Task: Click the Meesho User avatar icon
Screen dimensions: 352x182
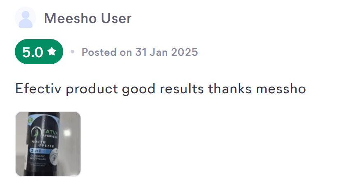Action: [26, 18]
